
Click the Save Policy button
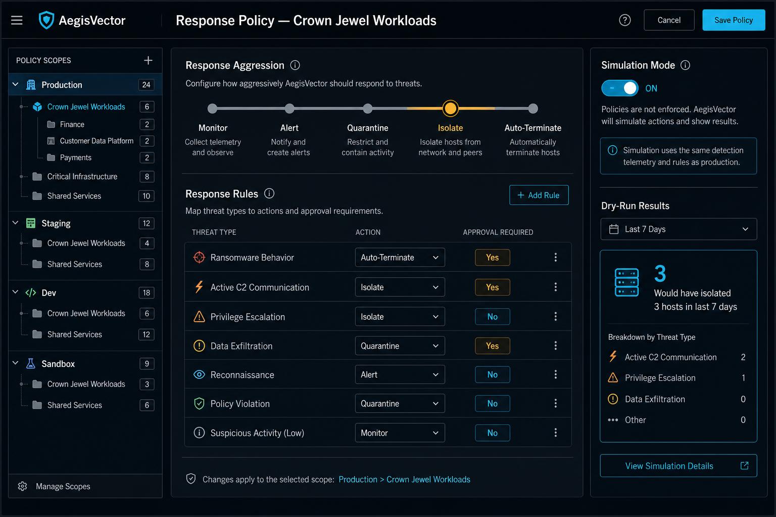pos(734,20)
